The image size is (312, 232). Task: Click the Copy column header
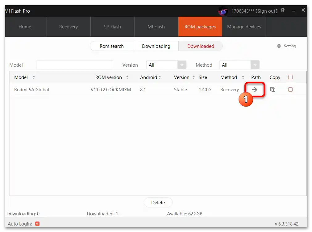275,77
